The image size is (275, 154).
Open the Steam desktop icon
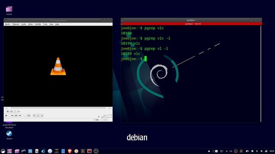(x=9, y=135)
